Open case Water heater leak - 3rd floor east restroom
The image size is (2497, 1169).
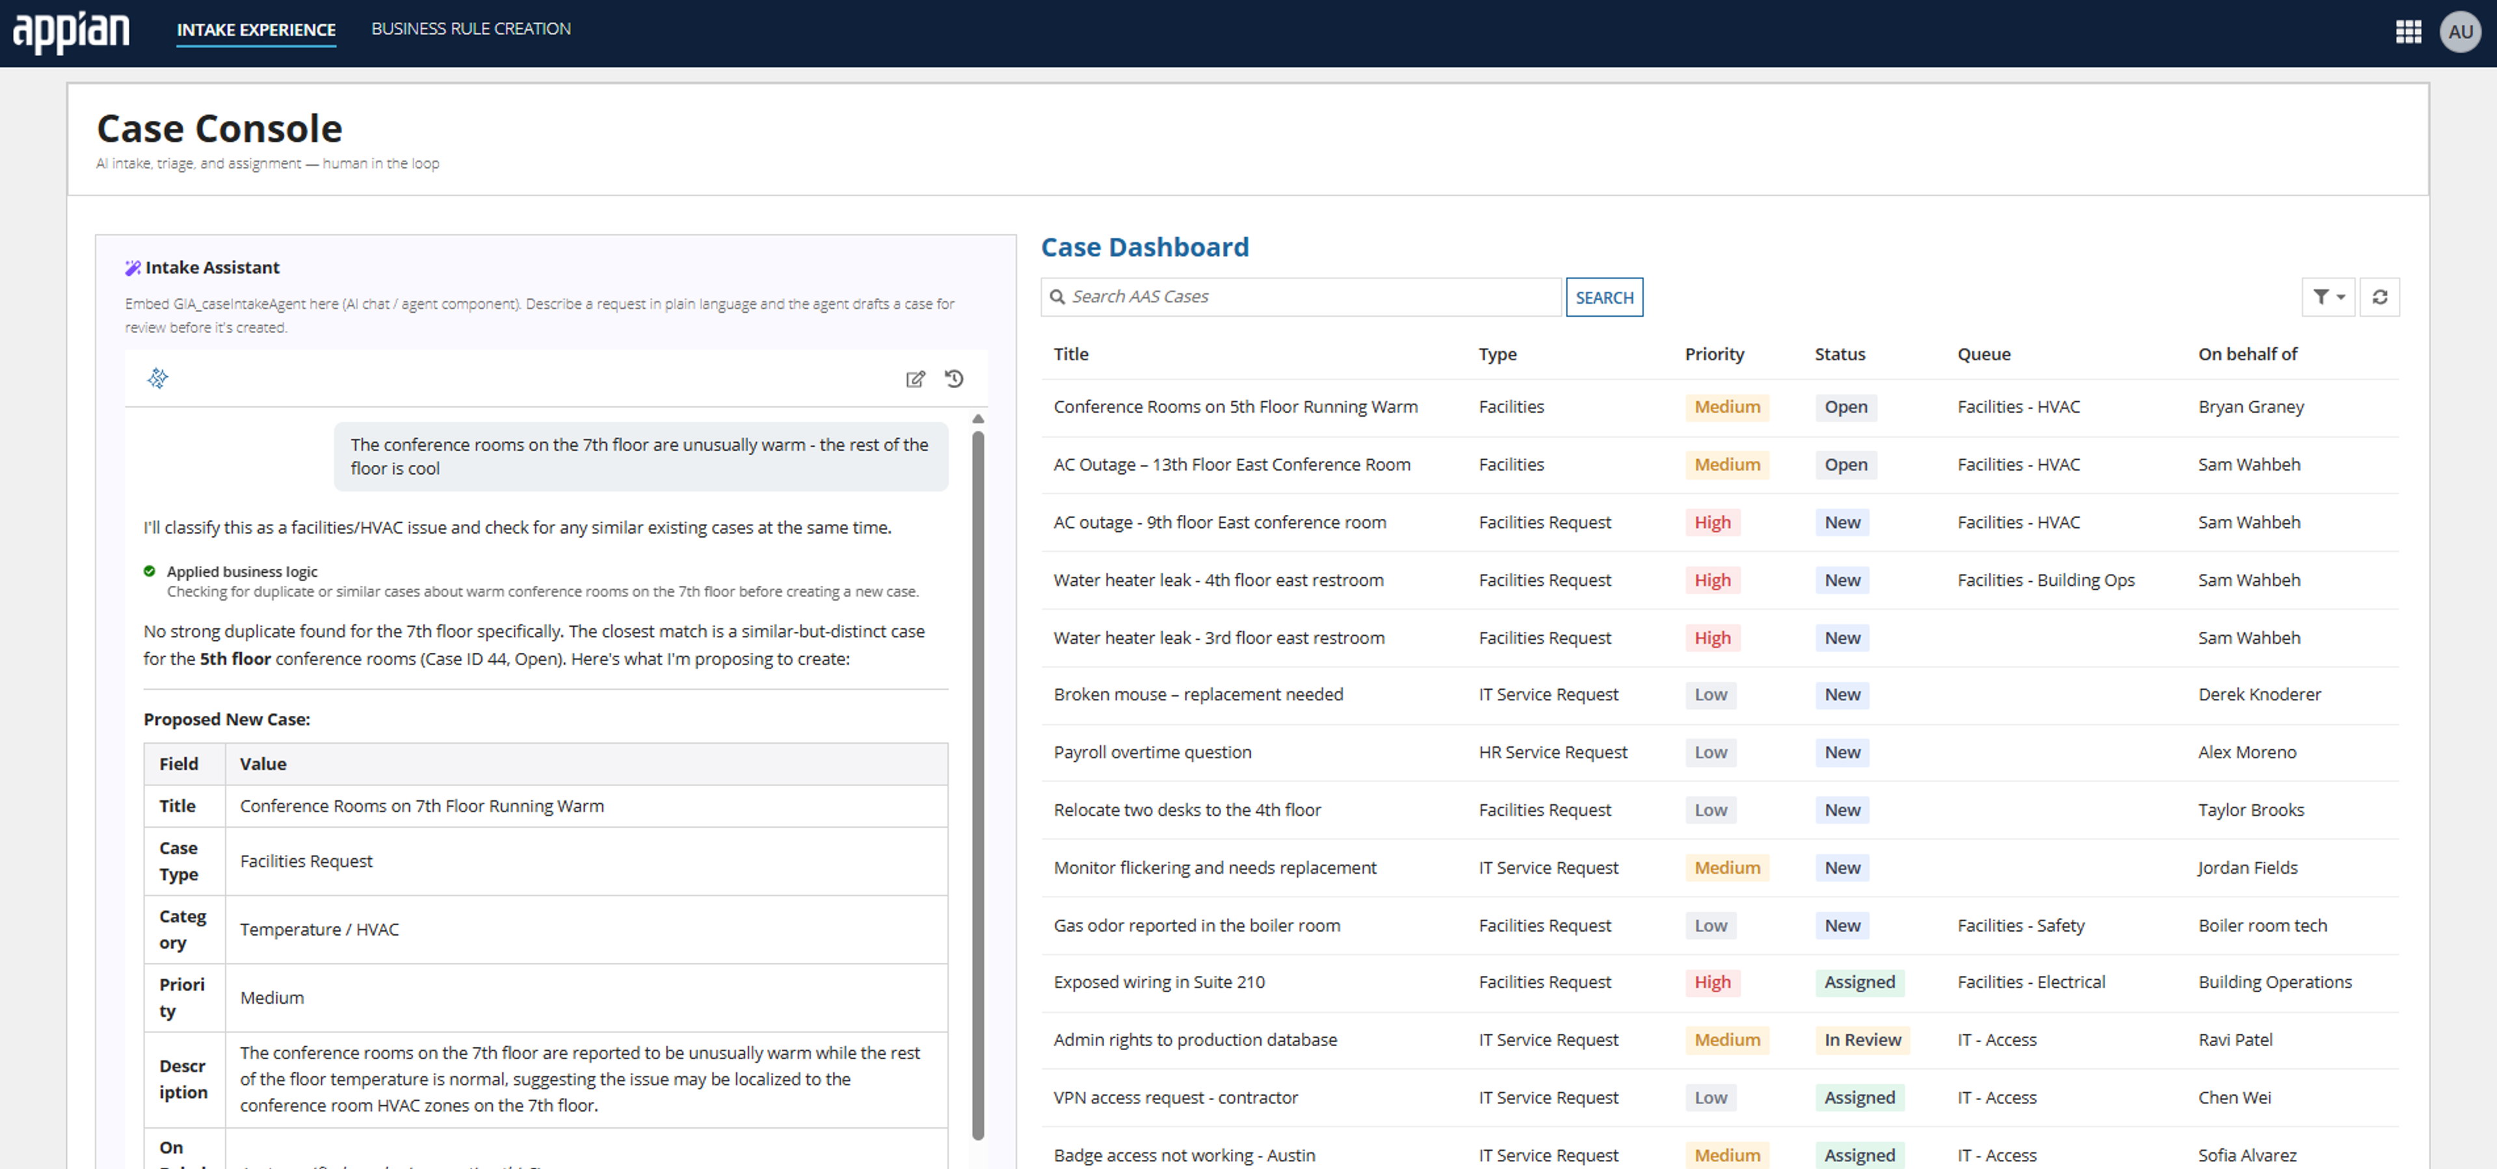(1219, 638)
